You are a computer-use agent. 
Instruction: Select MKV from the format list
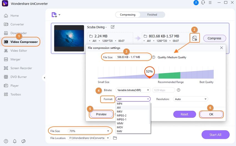pyautogui.click(x=120, y=111)
